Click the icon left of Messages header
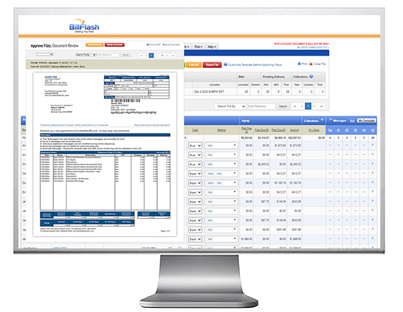The width and height of the screenshot is (403, 312). click(330, 120)
